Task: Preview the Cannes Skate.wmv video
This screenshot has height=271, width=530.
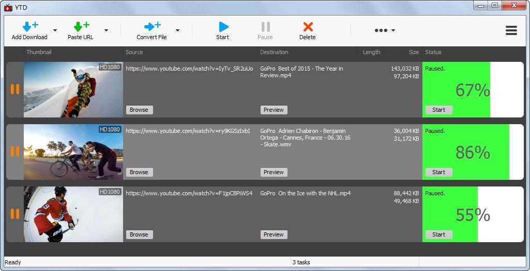Action: 274,172
